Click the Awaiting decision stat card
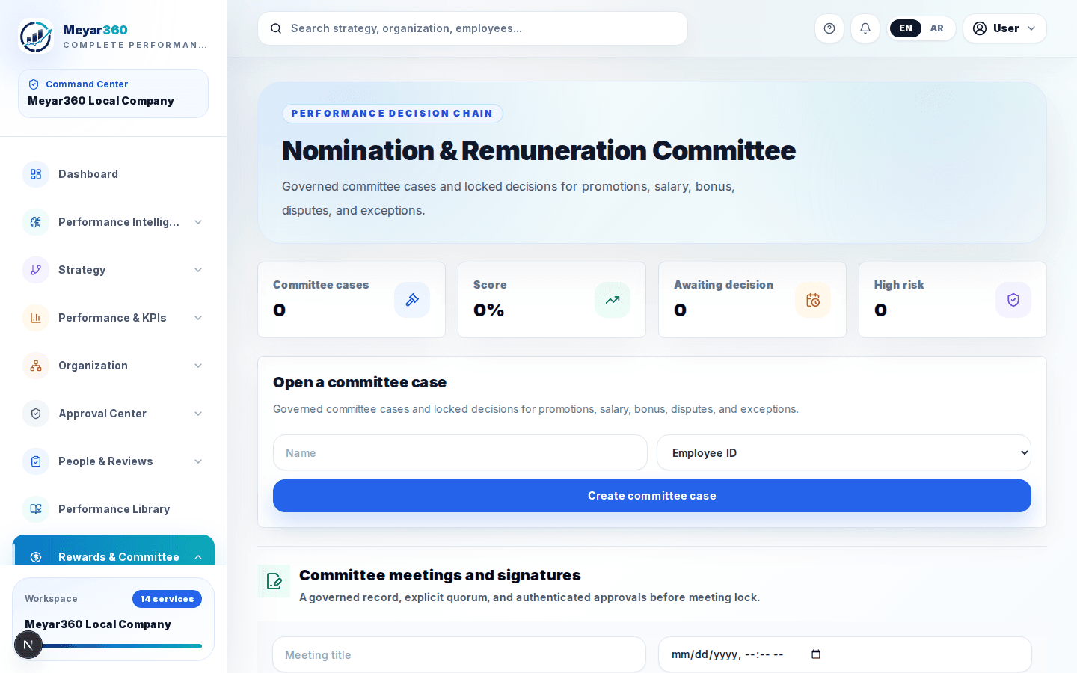Screen dimensions: 1077x673 pos(752,300)
